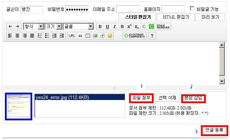Align text left
This screenshot has width=230, height=140.
coord(10,36)
